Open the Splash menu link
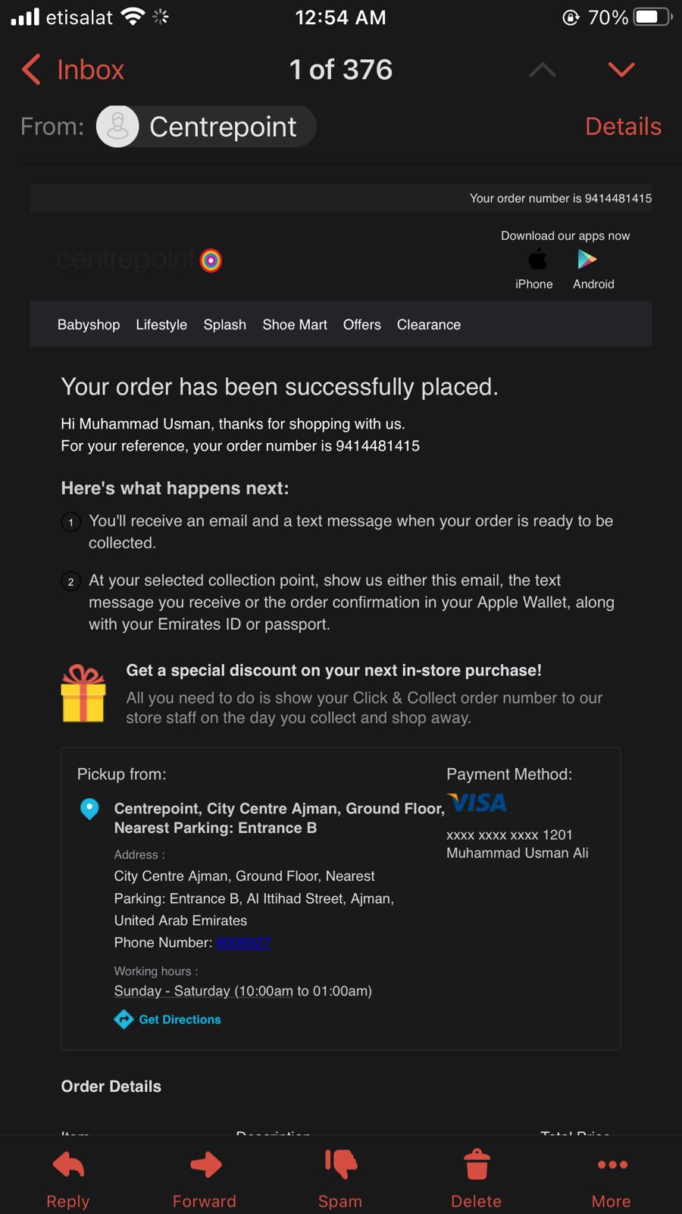682x1214 pixels. coord(224,325)
